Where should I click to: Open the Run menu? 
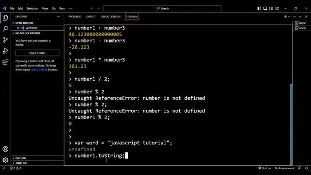[62, 8]
